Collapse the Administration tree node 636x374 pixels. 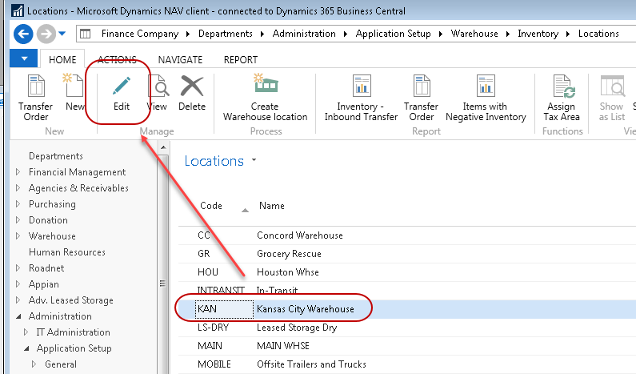19,316
